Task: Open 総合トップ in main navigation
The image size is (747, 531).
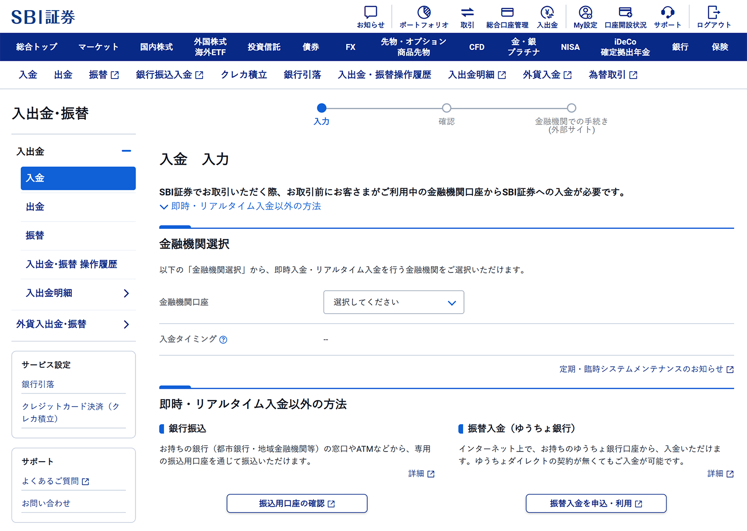Action: click(36, 47)
